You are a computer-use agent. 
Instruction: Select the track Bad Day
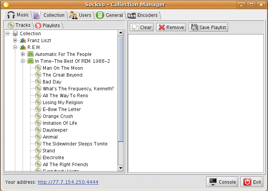pos(52,82)
